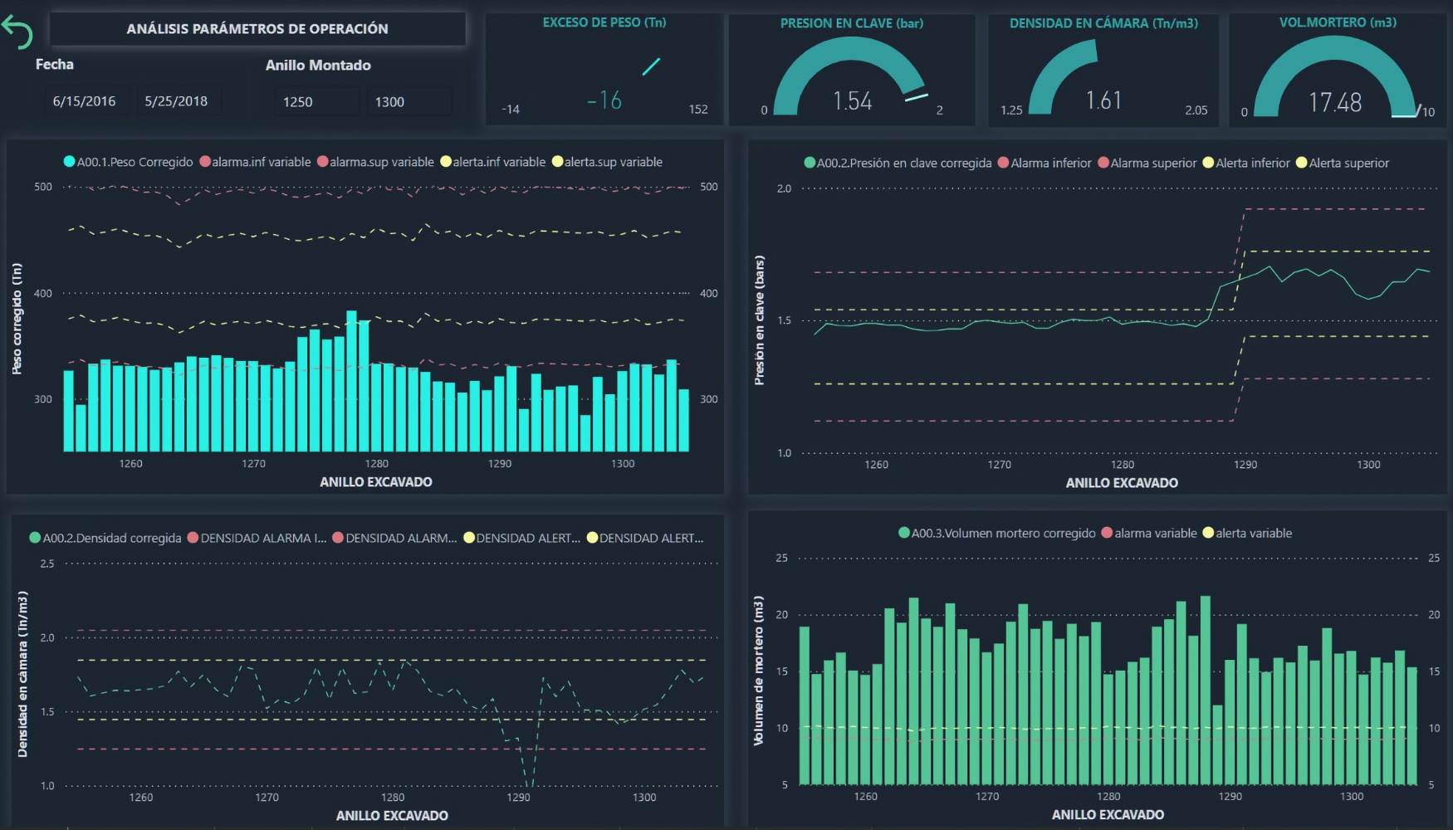Click the Alerta inferior legend entry

pos(1246,163)
